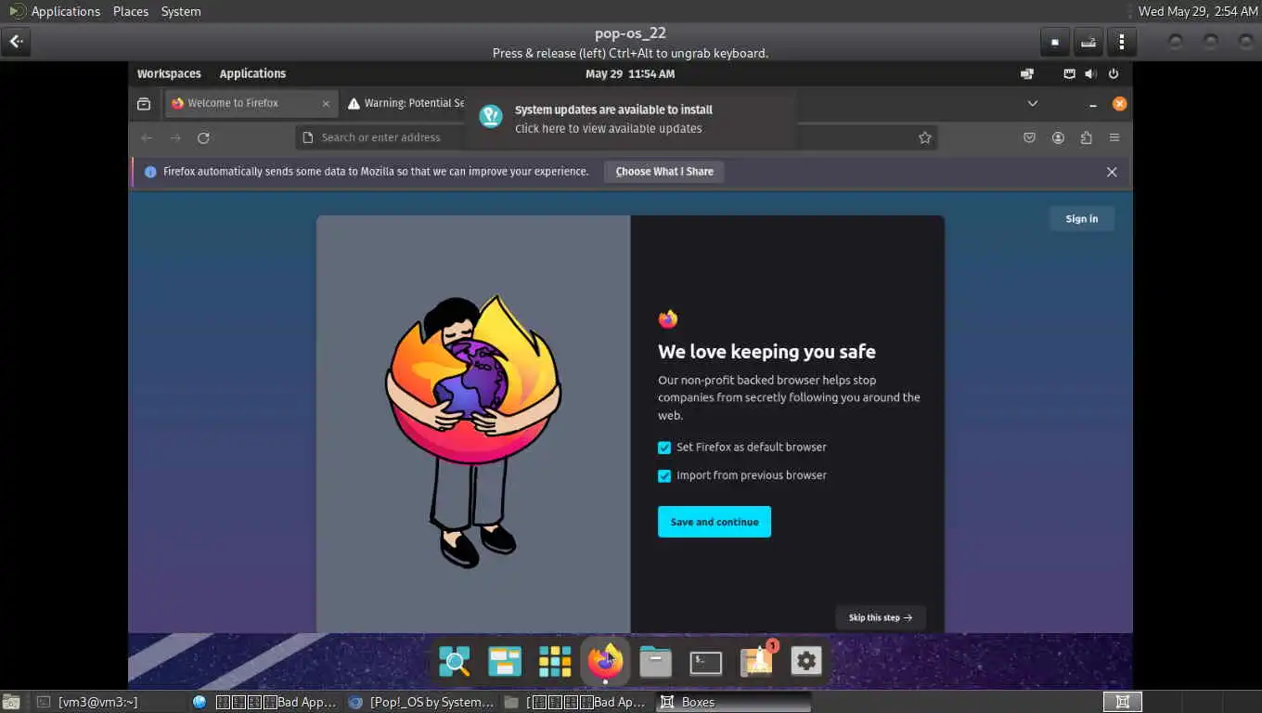
Task: Open the Firefox account icon
Action: pyautogui.click(x=1058, y=137)
